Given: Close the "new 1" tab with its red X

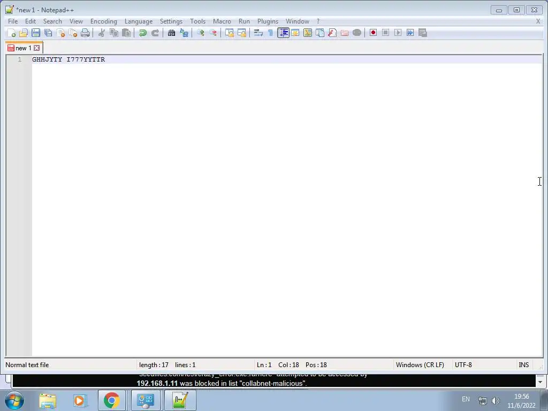Looking at the screenshot, I should 37,48.
